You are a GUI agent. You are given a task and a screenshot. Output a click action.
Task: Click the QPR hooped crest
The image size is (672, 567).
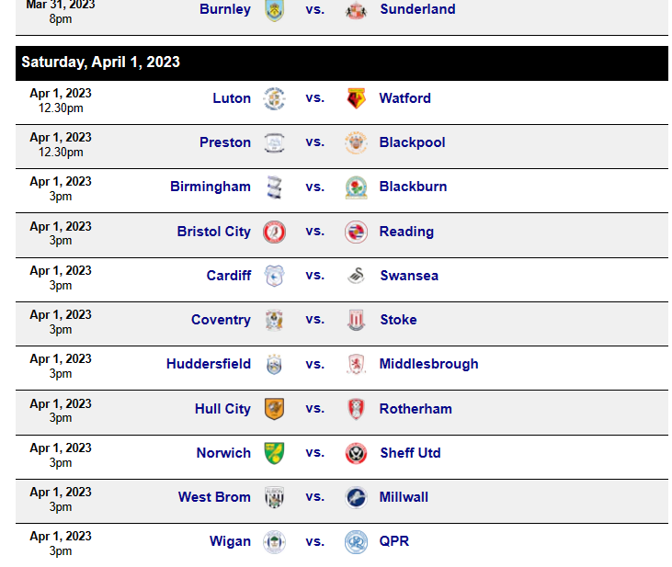pos(356,541)
